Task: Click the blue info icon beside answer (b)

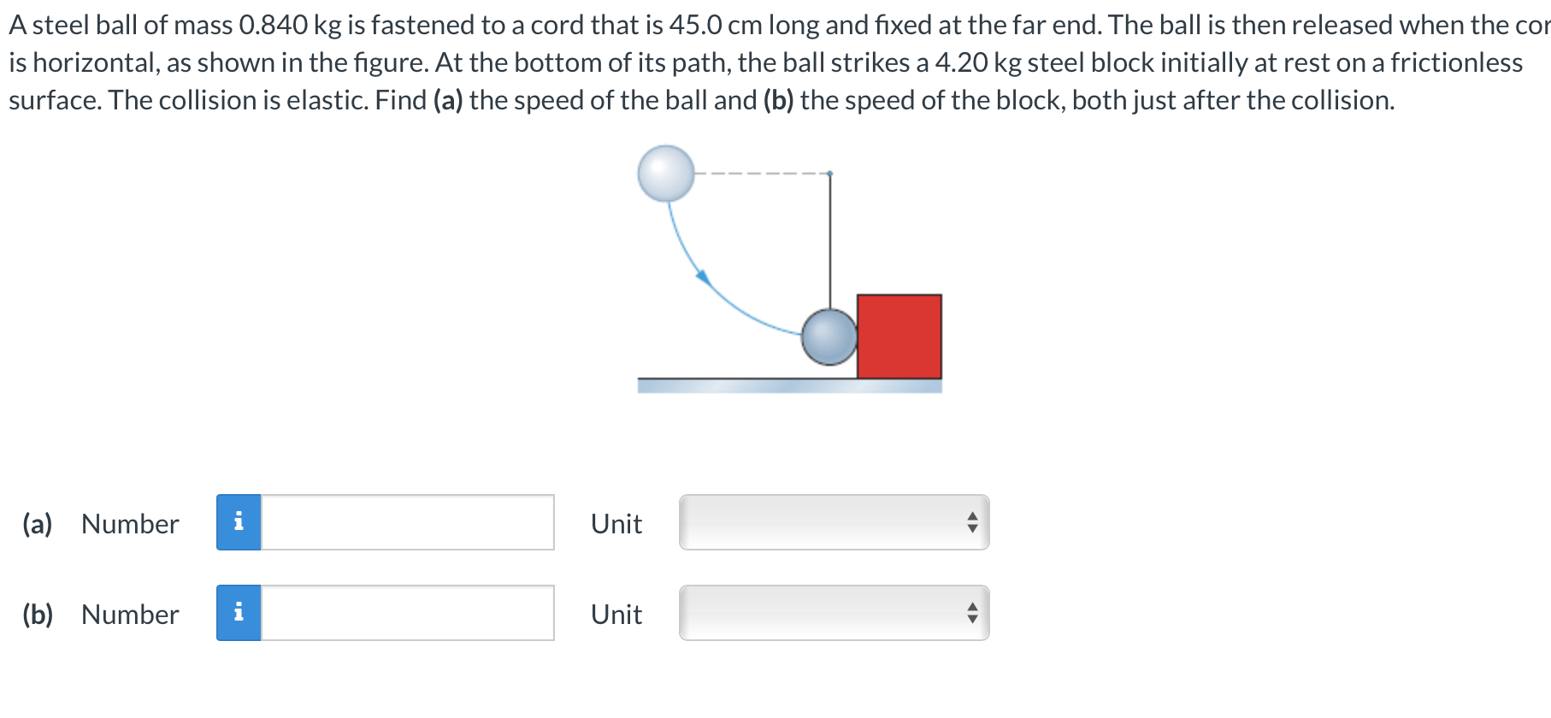Action: tap(240, 615)
